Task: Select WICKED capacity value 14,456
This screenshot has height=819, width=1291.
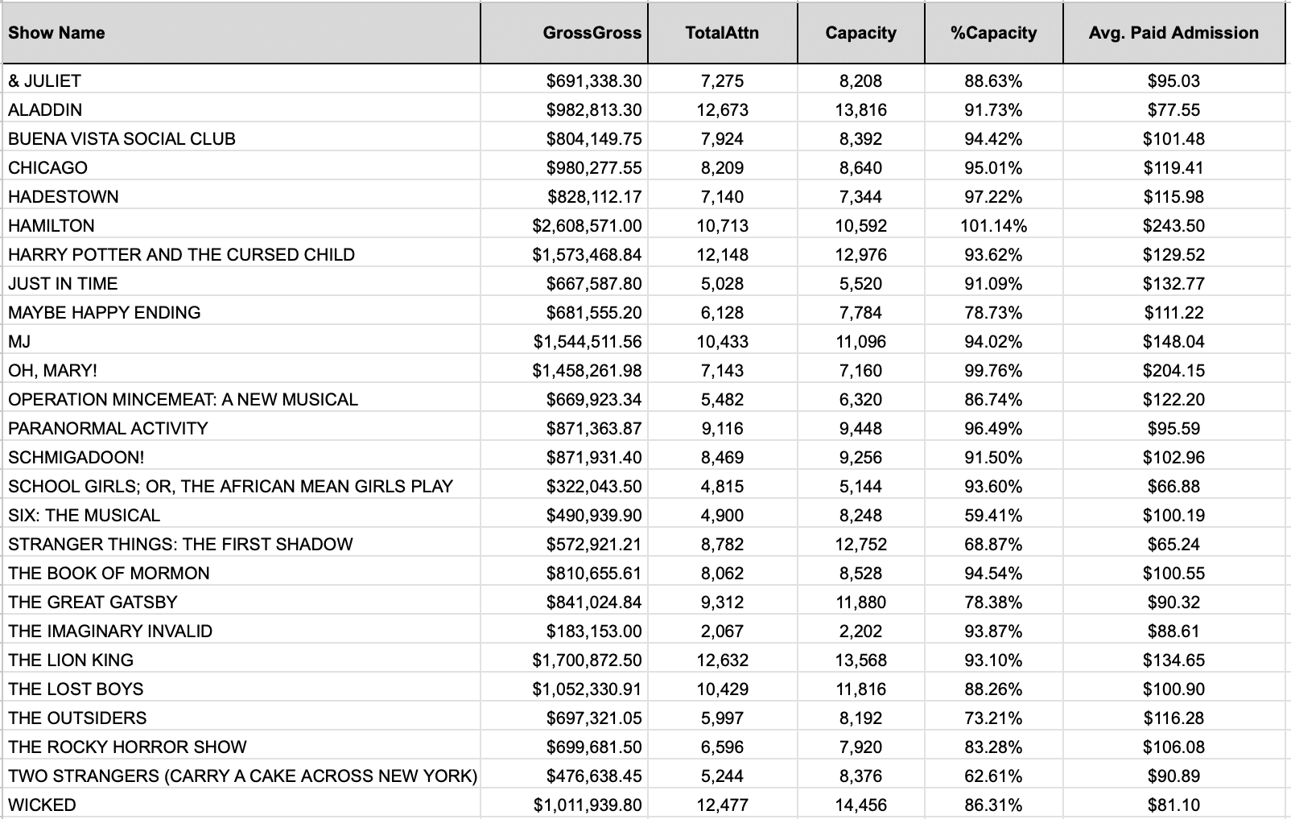Action: (x=861, y=805)
